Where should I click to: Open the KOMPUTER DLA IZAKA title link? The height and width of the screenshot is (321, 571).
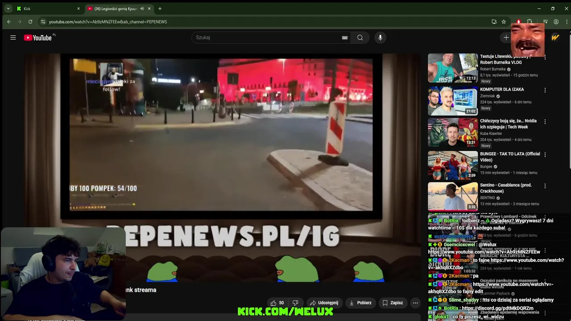502,89
